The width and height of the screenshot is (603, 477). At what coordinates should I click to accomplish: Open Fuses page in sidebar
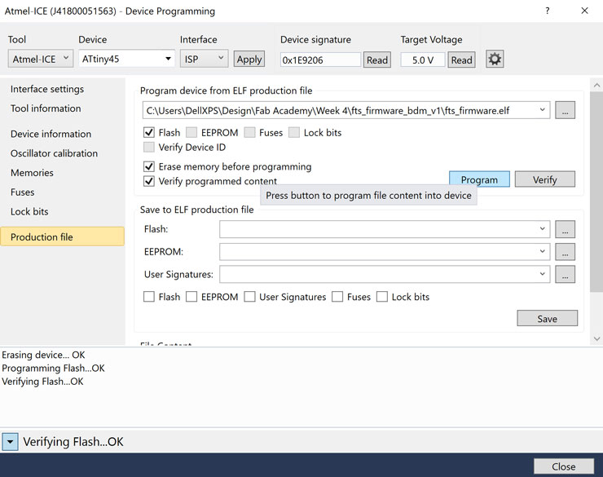tap(22, 192)
